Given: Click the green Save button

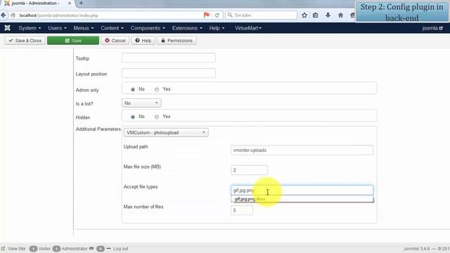Looking at the screenshot, I should (x=73, y=41).
